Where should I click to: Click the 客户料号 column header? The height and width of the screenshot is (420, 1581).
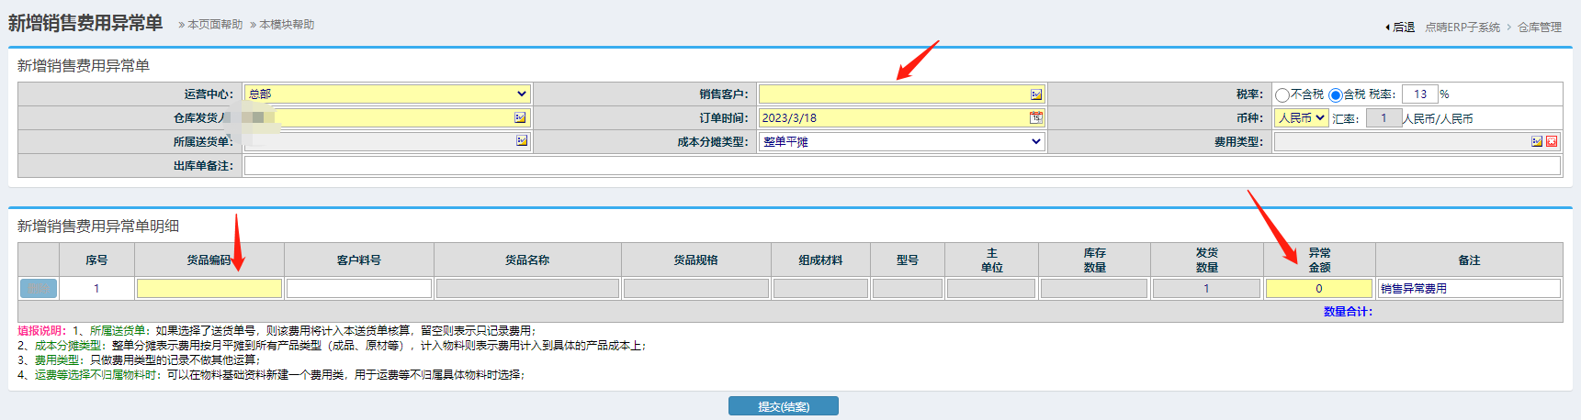(x=359, y=260)
